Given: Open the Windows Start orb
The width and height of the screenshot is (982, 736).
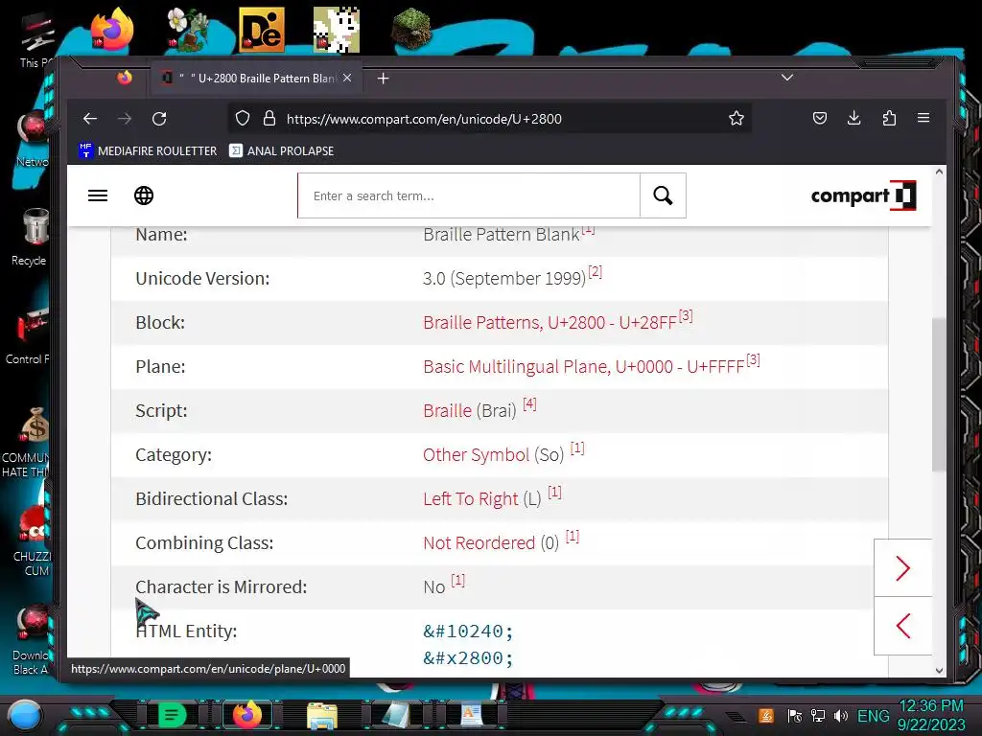Looking at the screenshot, I should tap(24, 715).
